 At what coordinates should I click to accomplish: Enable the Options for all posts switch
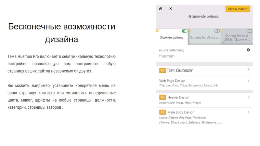[217, 31]
